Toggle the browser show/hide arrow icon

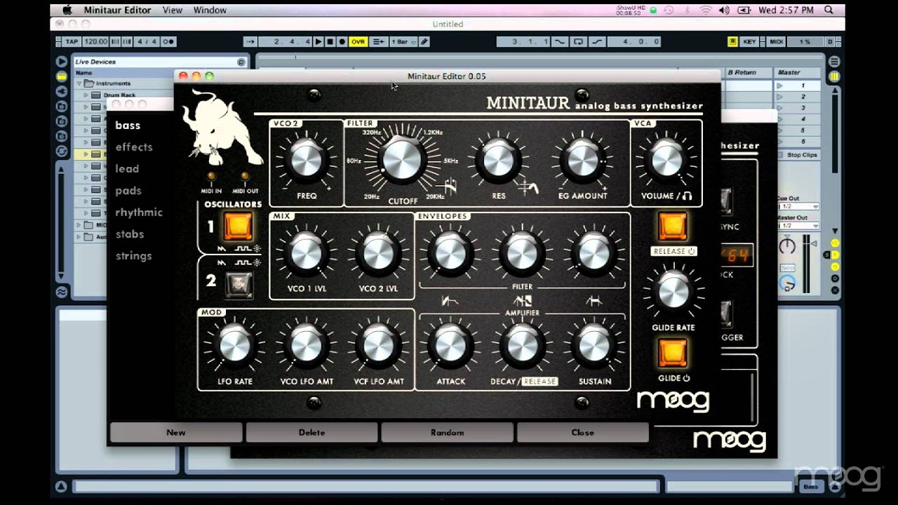(x=62, y=62)
